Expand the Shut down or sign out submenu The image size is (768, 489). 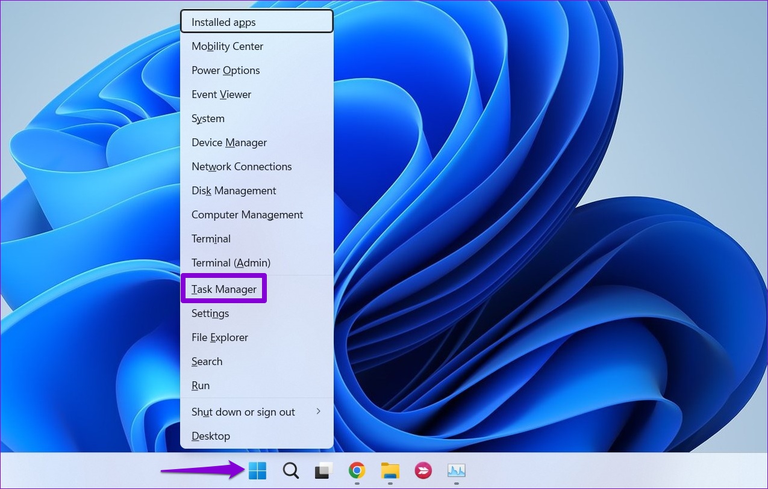click(x=243, y=412)
